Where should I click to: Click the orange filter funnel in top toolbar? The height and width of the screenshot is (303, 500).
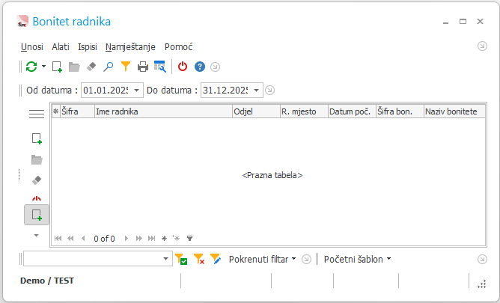[126, 67]
